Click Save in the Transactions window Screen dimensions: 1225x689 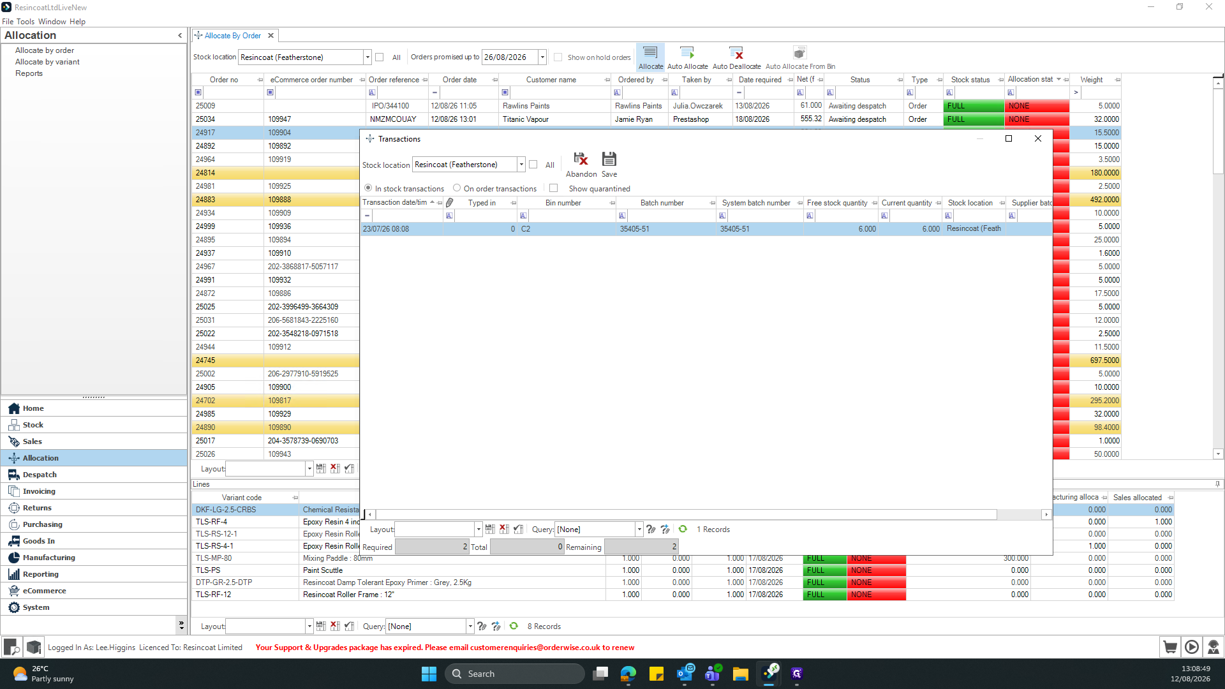coord(609,165)
